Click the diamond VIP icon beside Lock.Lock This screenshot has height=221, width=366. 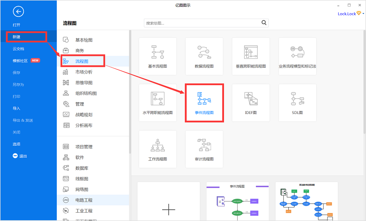click(359, 13)
